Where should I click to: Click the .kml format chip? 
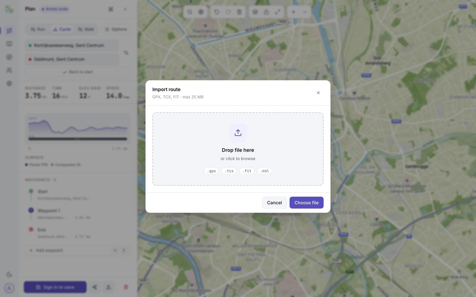[x=265, y=171]
